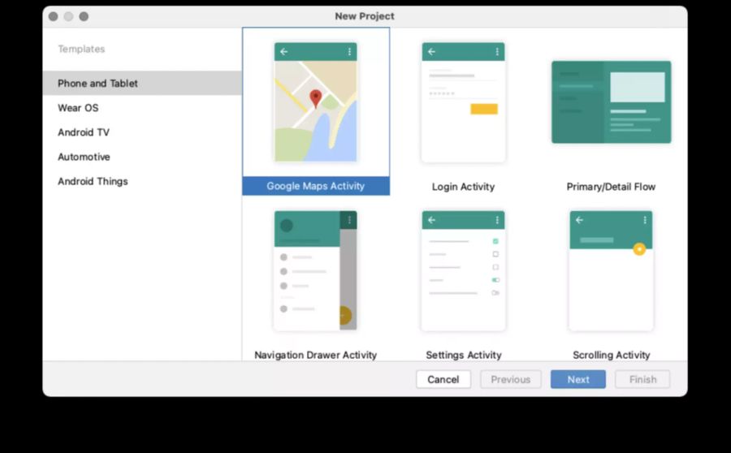Click the Next button
Screen dimensions: 731x453
[x=578, y=379]
